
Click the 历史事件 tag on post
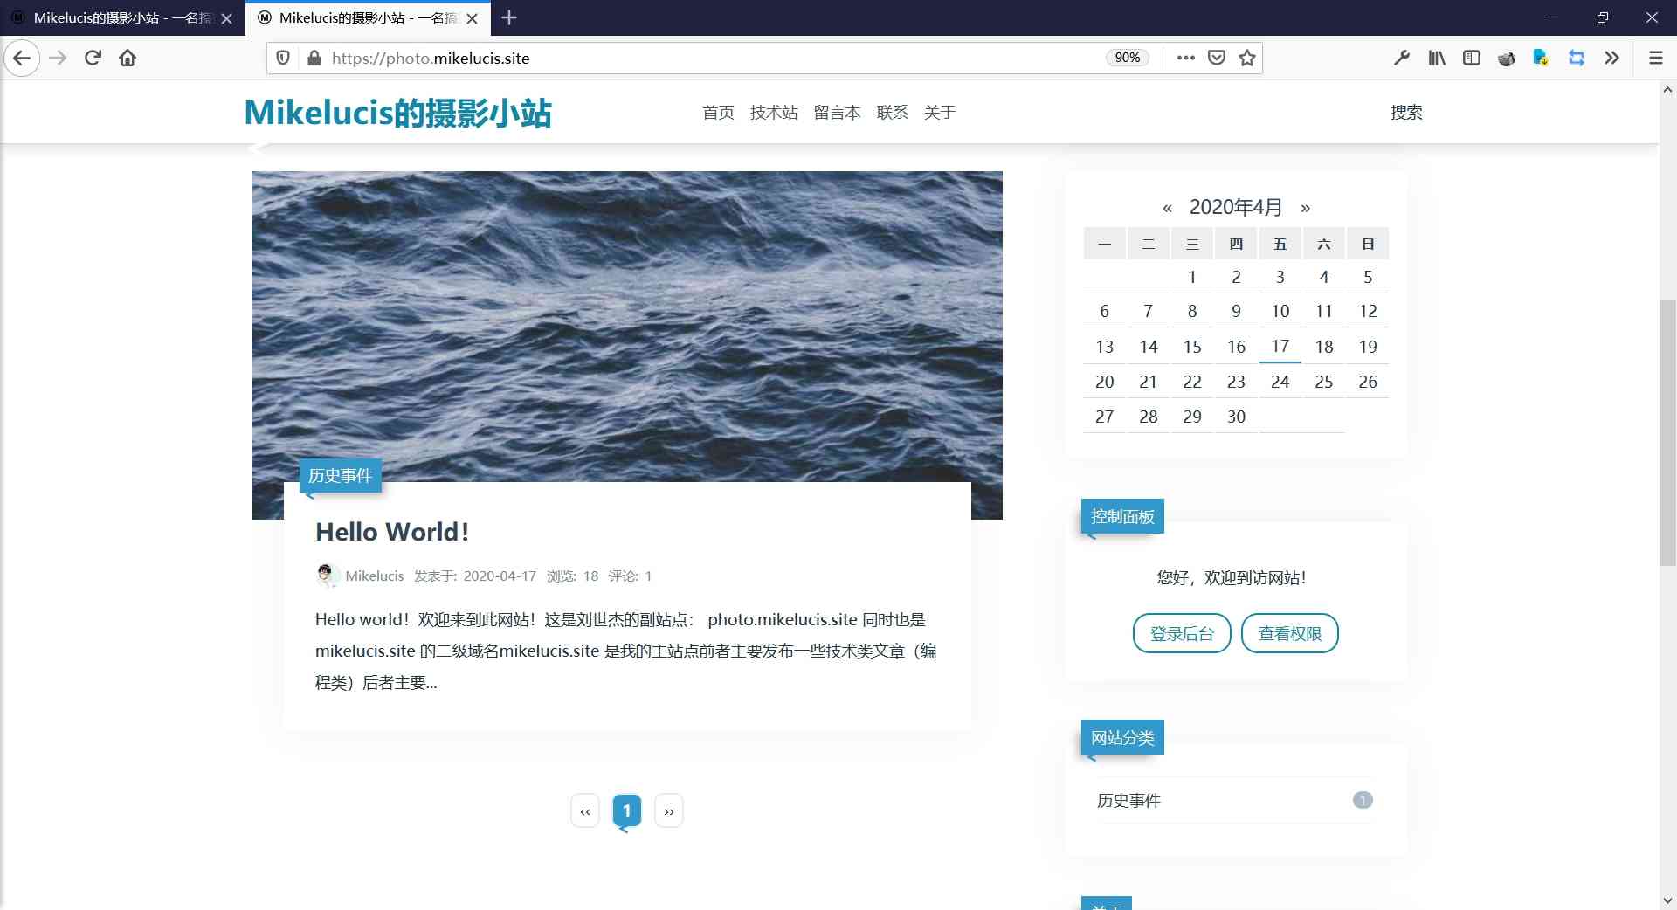click(340, 476)
